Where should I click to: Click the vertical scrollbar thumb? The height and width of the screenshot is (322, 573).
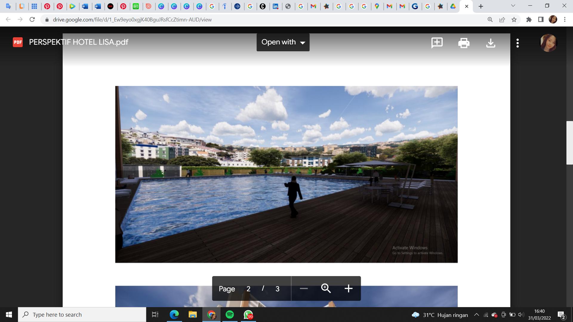point(569,143)
